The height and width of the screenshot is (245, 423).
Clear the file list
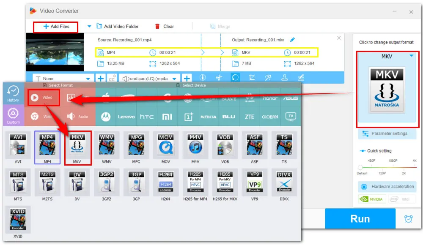[165, 27]
